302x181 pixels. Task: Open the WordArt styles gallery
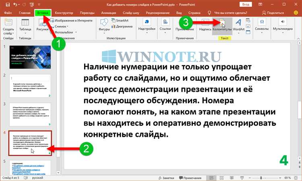click(239, 26)
